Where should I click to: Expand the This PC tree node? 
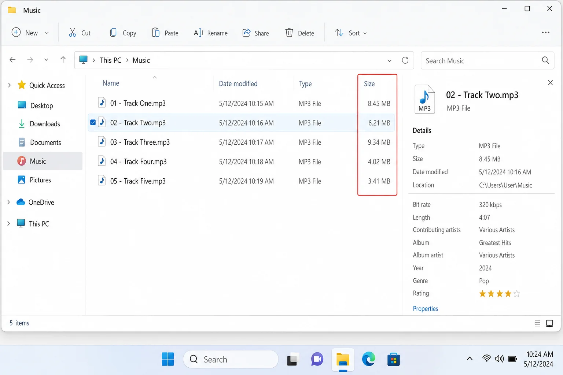coord(8,223)
